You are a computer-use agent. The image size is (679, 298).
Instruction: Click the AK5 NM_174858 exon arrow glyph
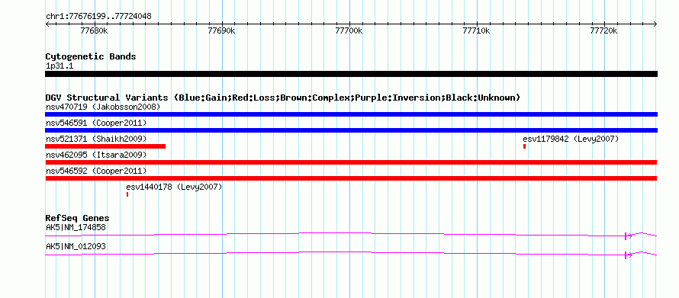click(x=629, y=236)
